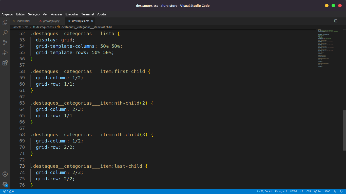Click line number 52 in gutter
346x194 pixels.
pos(22,34)
